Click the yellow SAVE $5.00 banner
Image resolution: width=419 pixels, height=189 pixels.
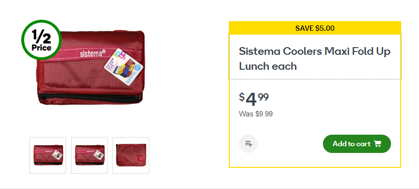click(315, 28)
